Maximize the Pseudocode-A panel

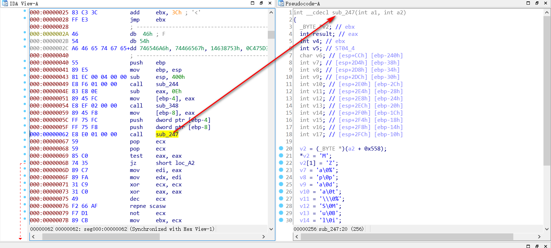[528, 3]
